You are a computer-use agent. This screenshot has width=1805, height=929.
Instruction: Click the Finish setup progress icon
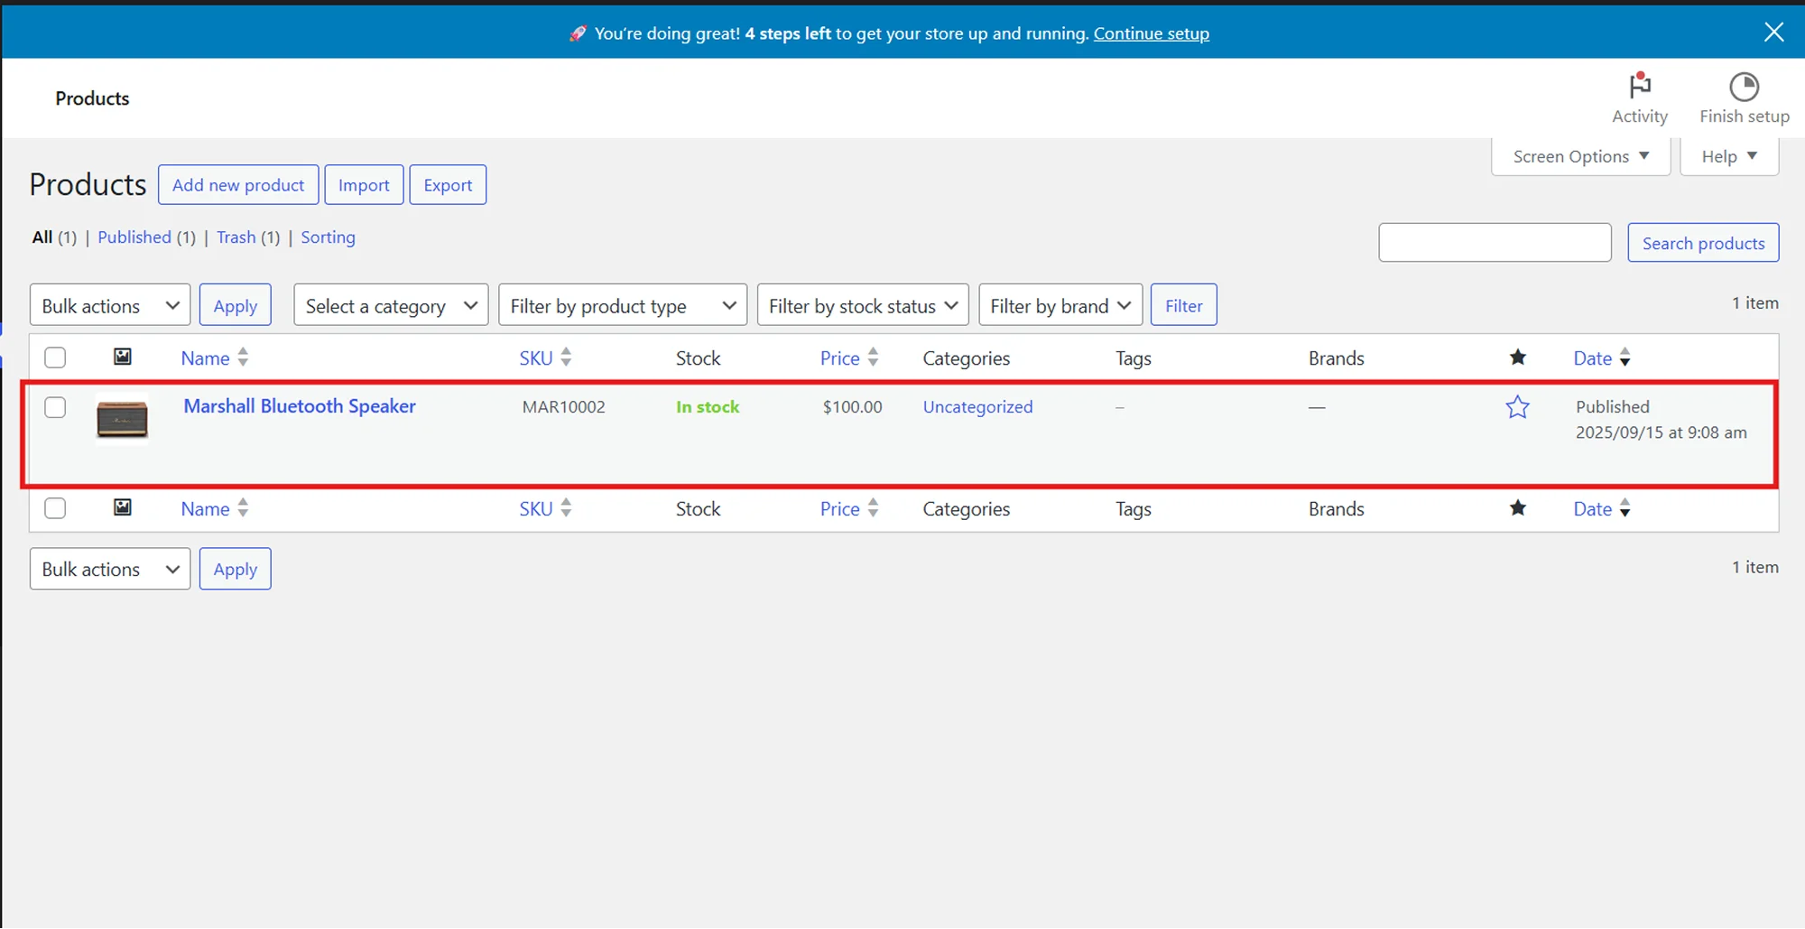coord(1744,88)
